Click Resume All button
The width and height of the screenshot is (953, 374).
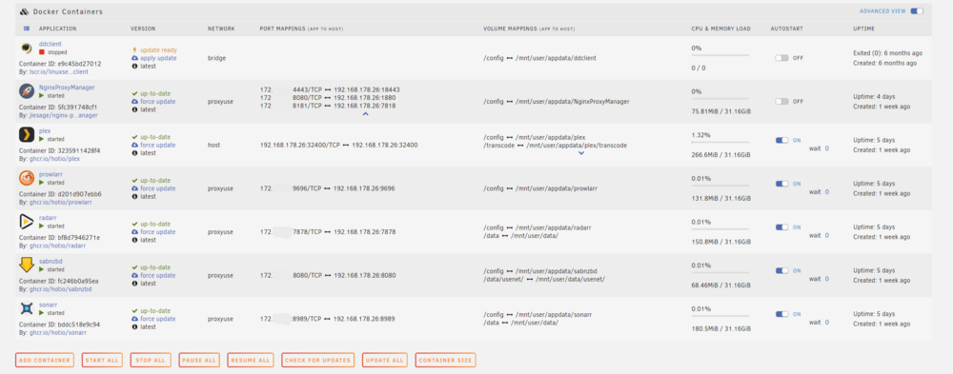(x=251, y=360)
